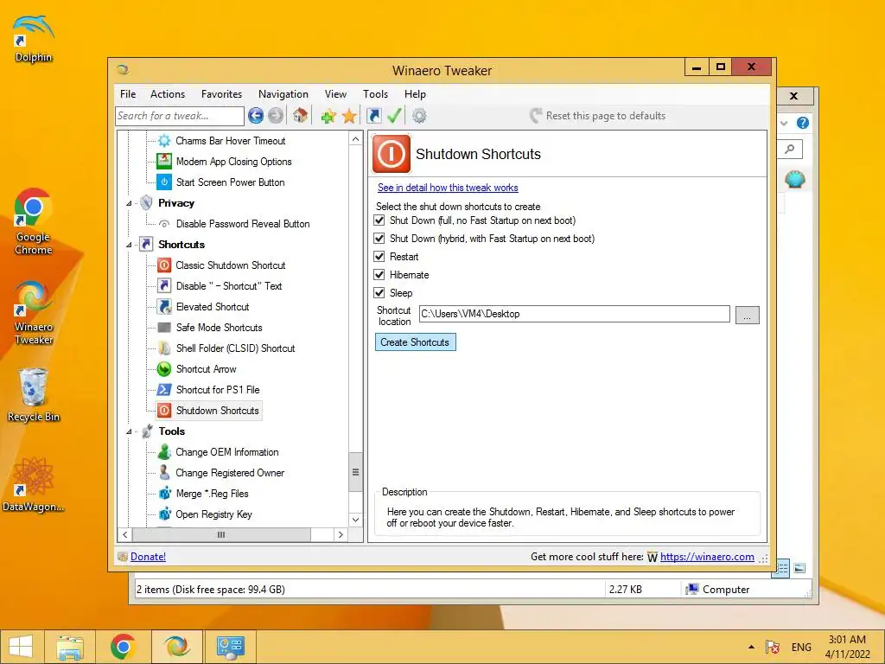
Task: Open the Favorites star icon
Action: click(x=349, y=116)
